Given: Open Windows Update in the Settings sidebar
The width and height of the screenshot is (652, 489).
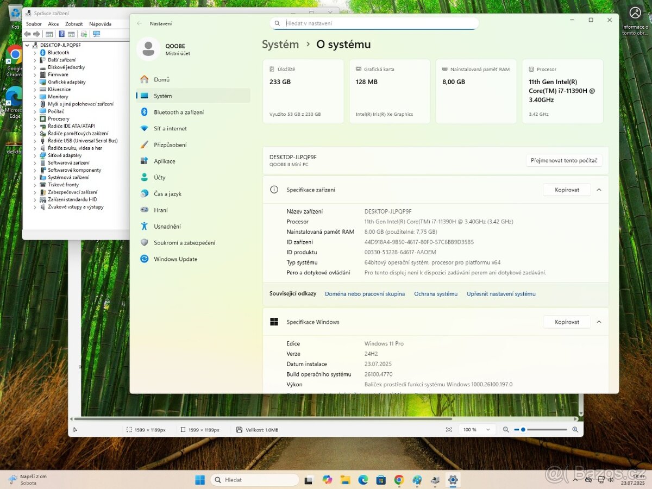Looking at the screenshot, I should click(x=177, y=259).
